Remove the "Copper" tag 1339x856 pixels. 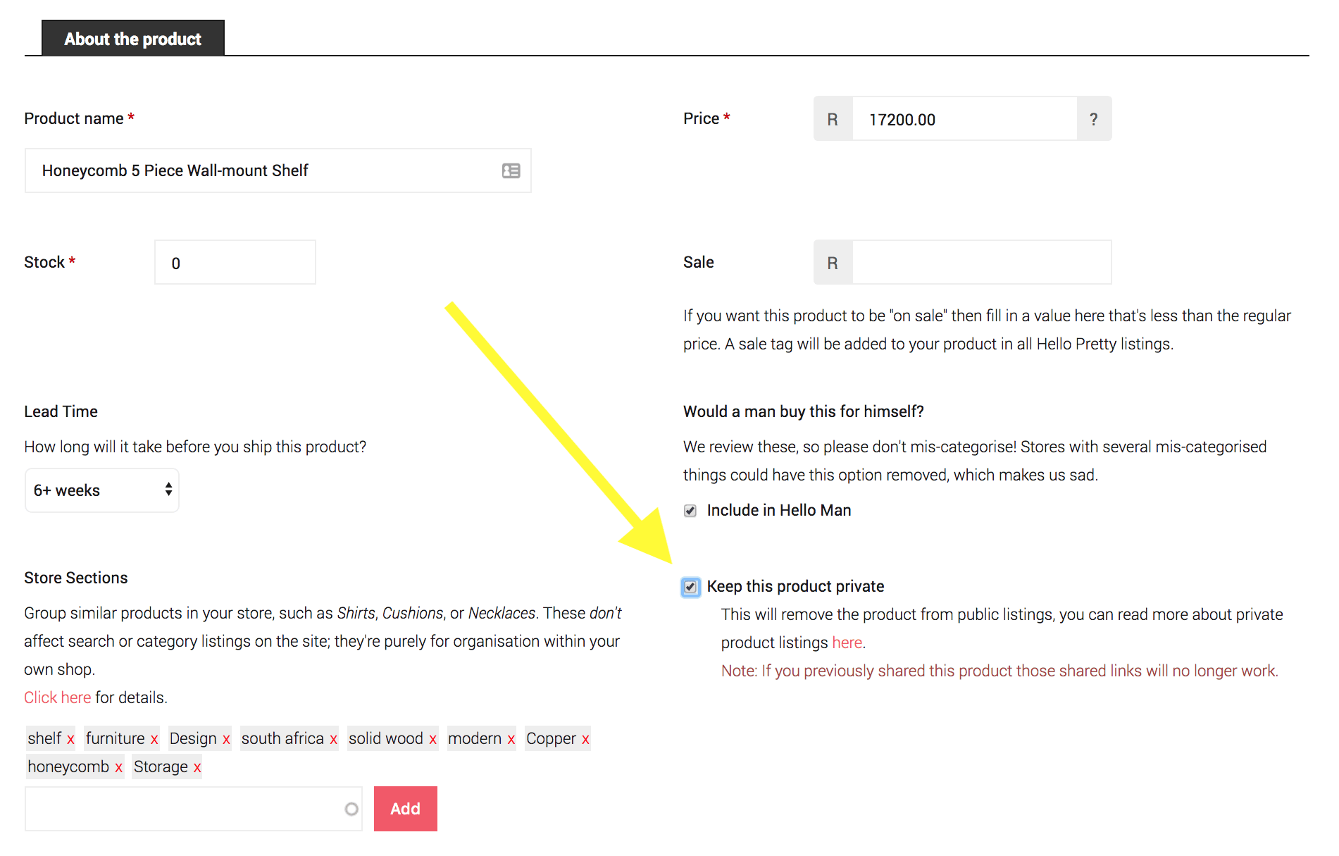click(583, 738)
